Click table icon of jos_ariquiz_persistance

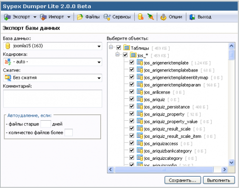140,106
